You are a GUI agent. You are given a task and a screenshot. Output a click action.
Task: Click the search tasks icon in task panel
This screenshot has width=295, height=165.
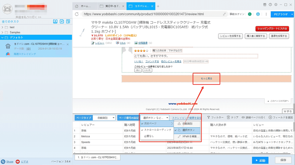point(68,21)
